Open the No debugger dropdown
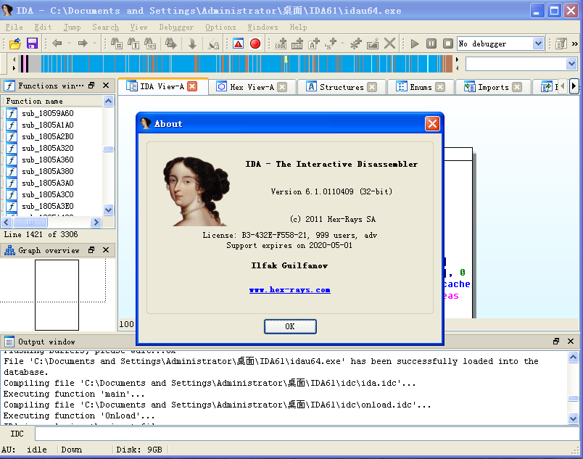The height and width of the screenshot is (459, 583). (x=538, y=44)
